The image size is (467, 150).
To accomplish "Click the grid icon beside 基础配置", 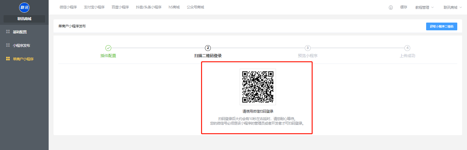I will click(8, 32).
